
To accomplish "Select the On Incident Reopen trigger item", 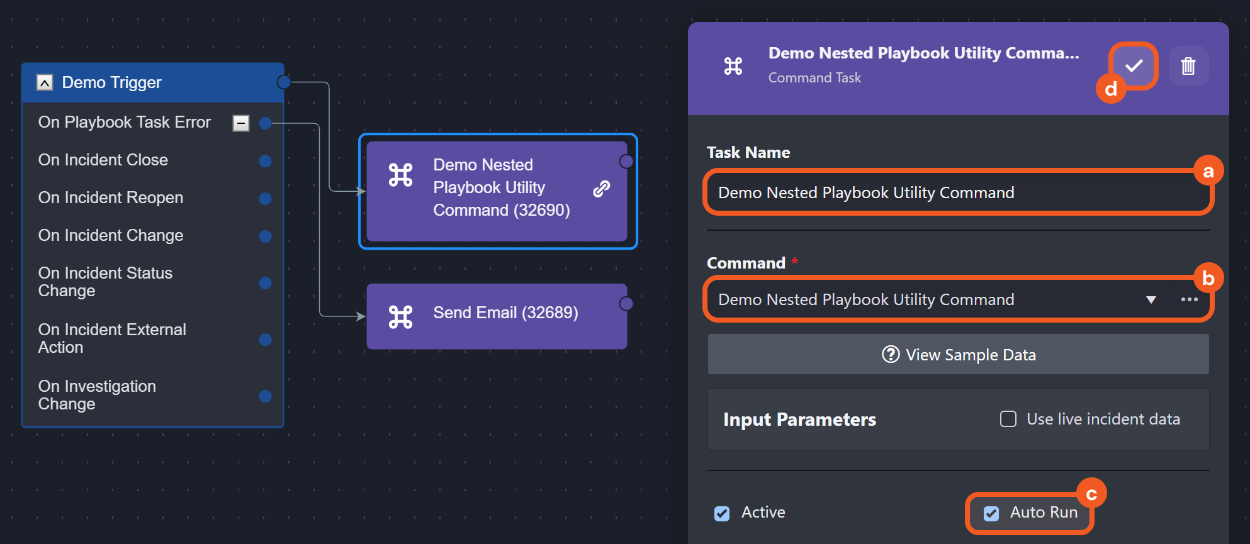I will 111,198.
